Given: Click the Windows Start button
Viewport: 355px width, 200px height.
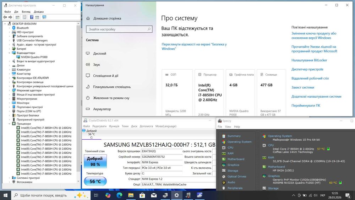Looking at the screenshot, I should click(5, 195).
